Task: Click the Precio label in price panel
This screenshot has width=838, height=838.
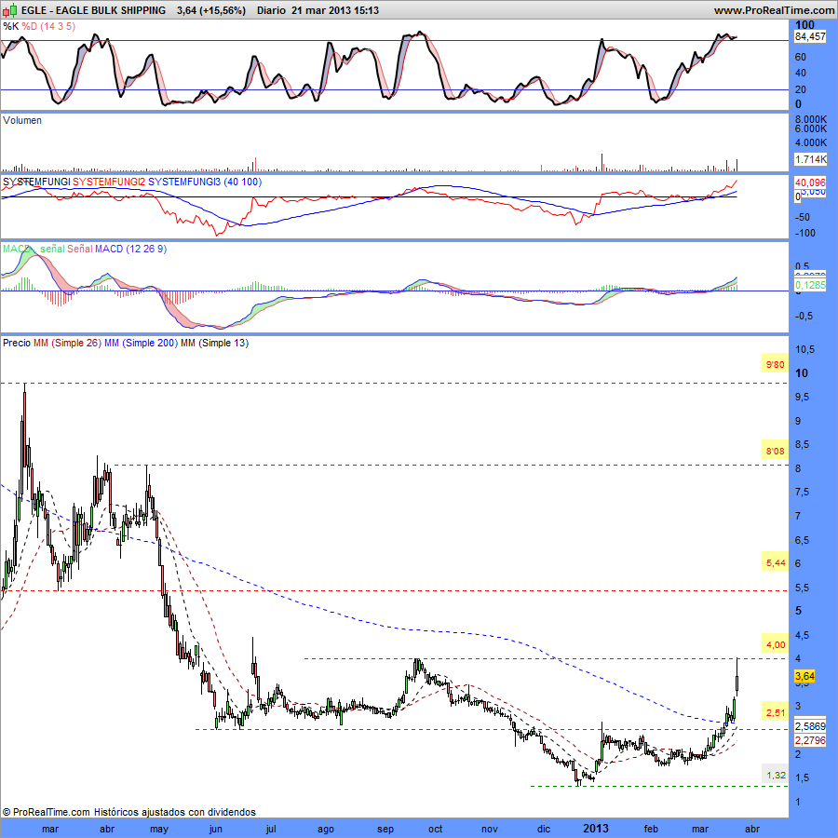Action: pyautogui.click(x=17, y=343)
